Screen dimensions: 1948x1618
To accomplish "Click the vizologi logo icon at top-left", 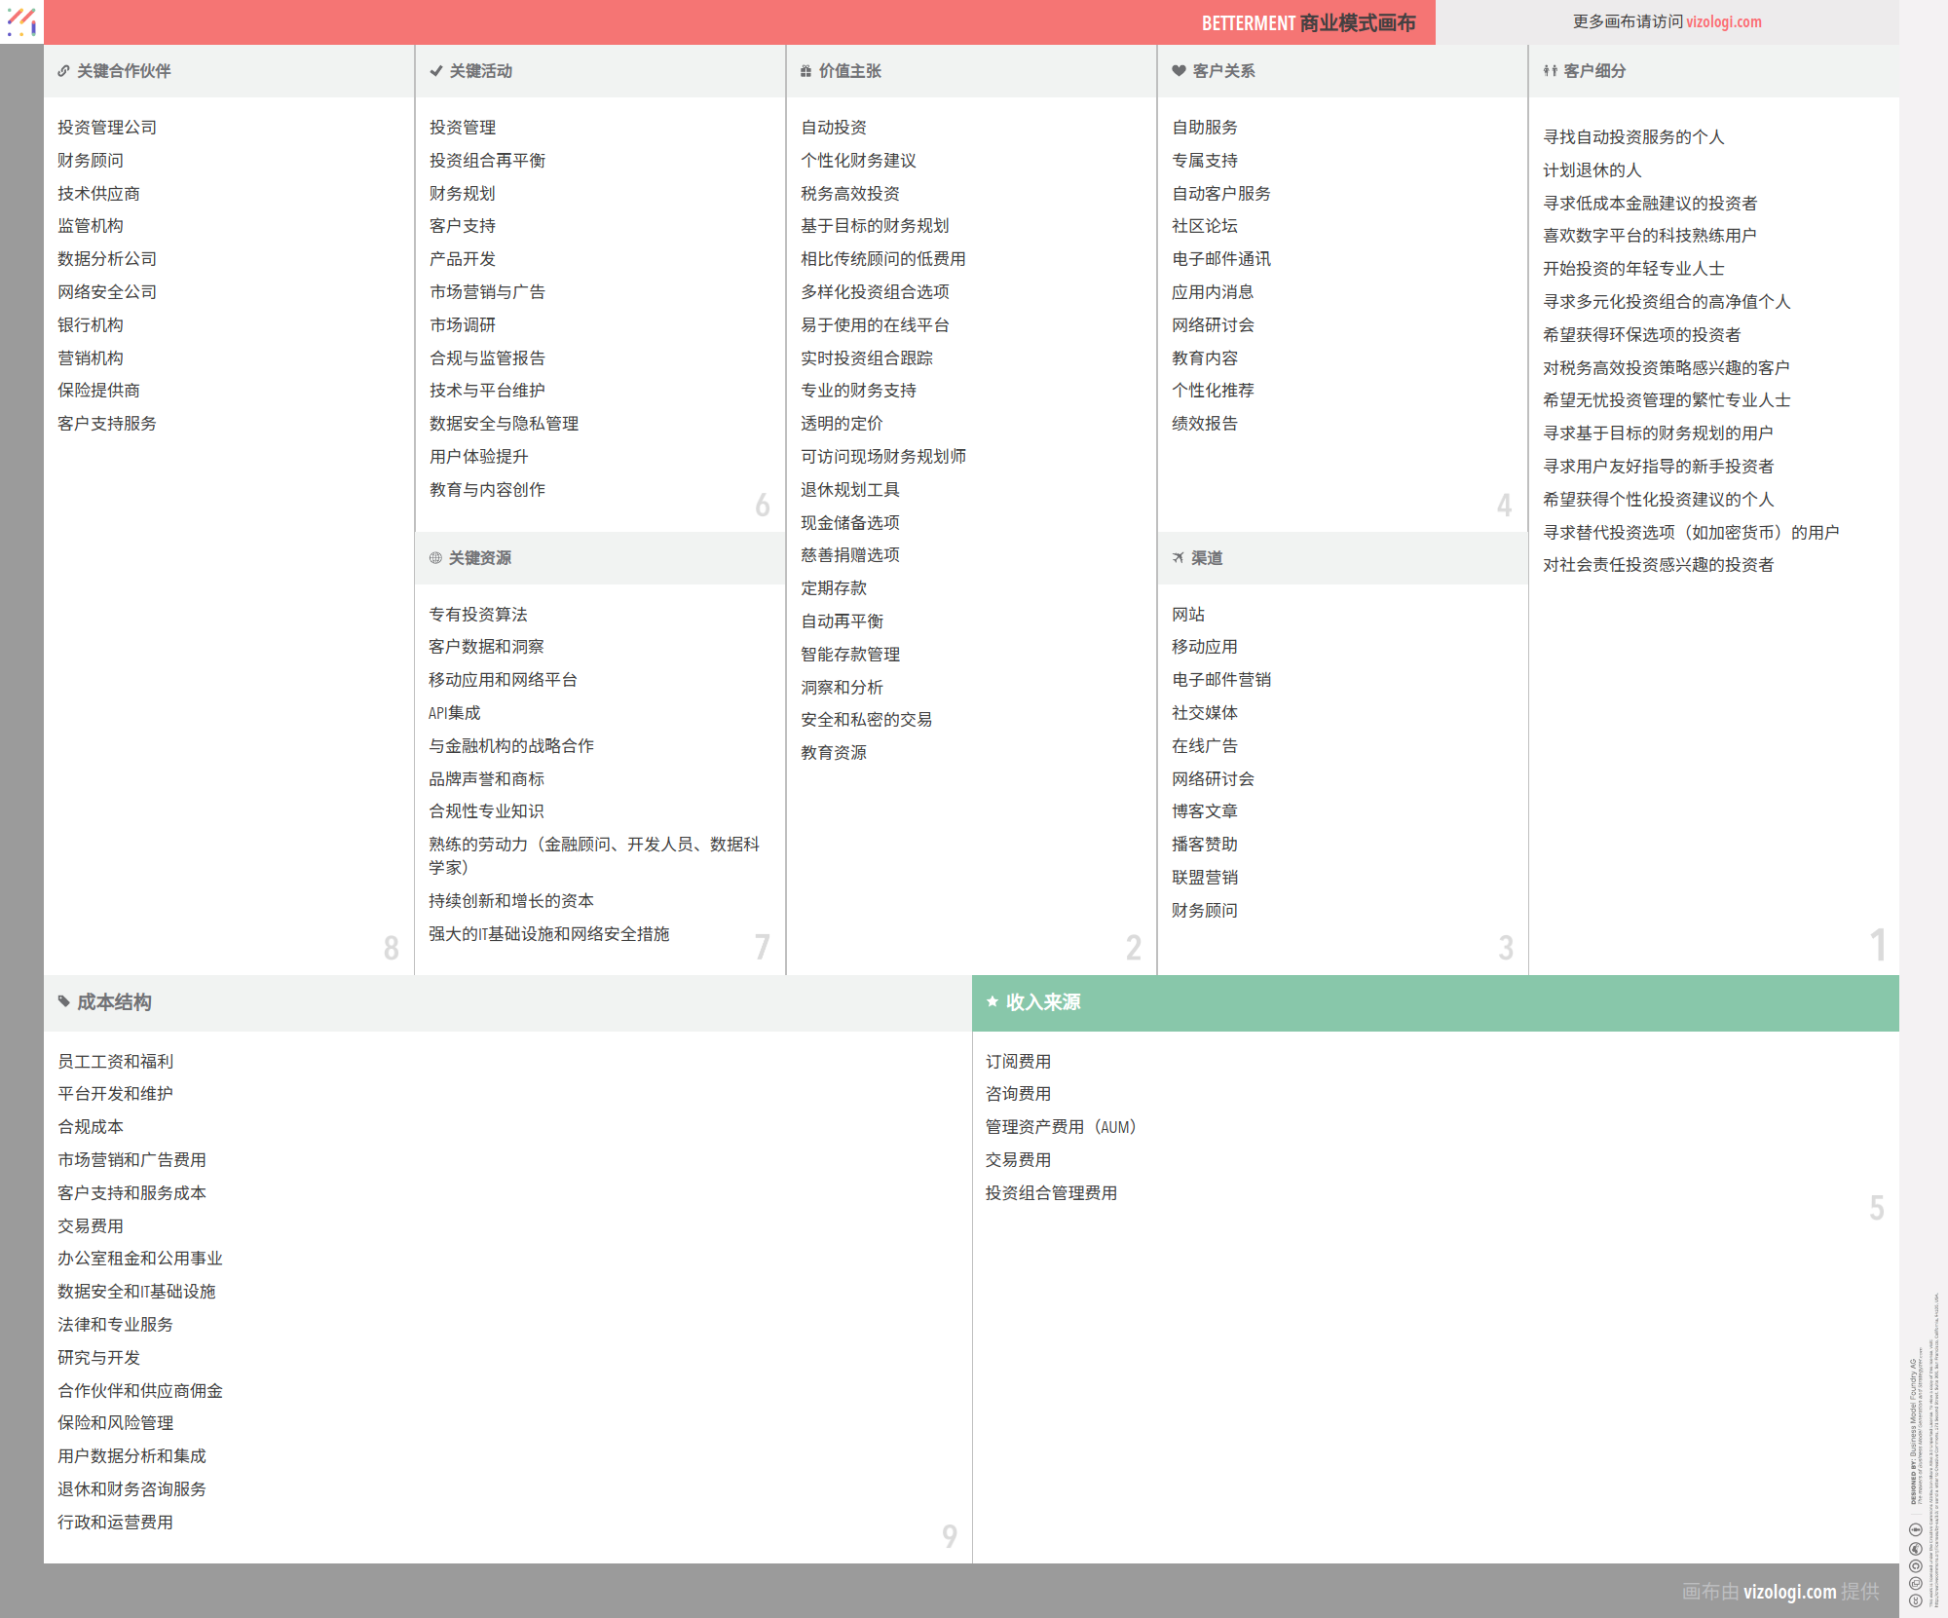I will 21,21.
